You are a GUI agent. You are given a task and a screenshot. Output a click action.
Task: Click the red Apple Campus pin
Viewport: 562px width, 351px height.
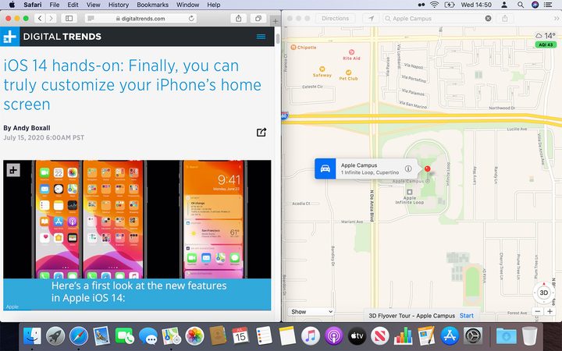[427, 168]
